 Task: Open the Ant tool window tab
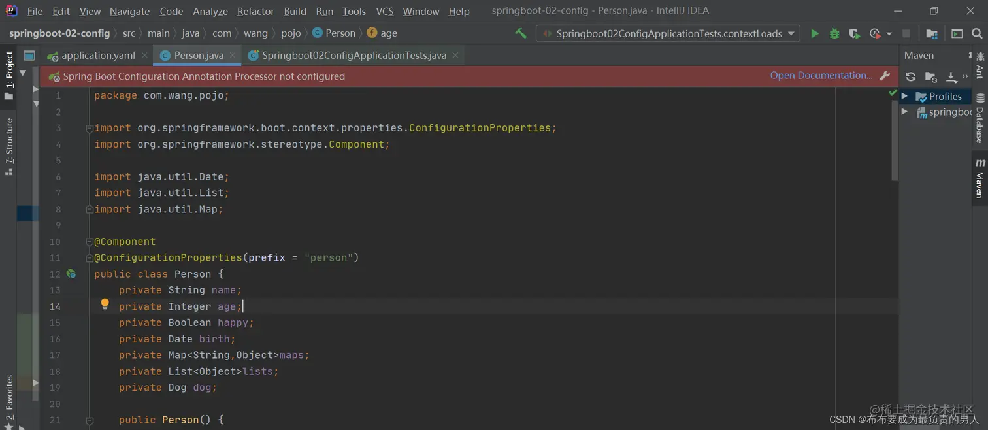[x=980, y=67]
